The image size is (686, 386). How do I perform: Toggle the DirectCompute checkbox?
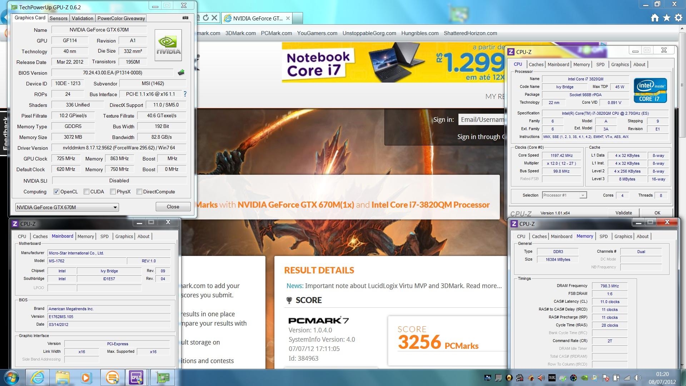coord(139,192)
